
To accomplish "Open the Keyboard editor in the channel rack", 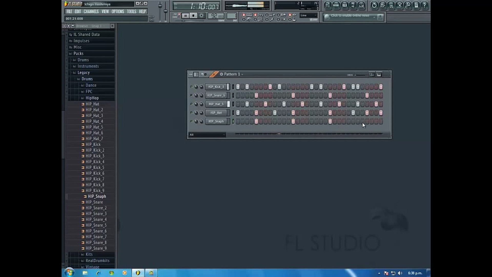I will (379, 74).
